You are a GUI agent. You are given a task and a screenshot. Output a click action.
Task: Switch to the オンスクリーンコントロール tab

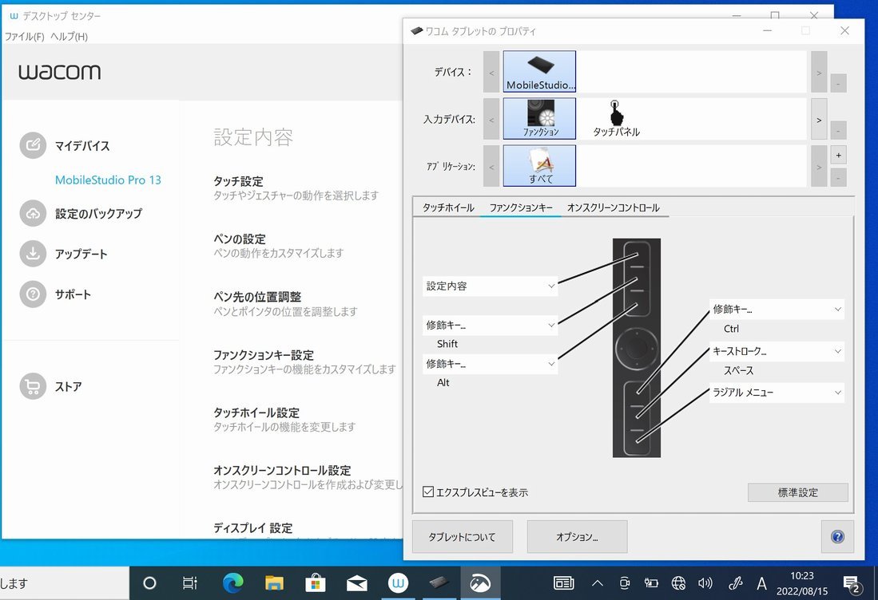(x=613, y=207)
